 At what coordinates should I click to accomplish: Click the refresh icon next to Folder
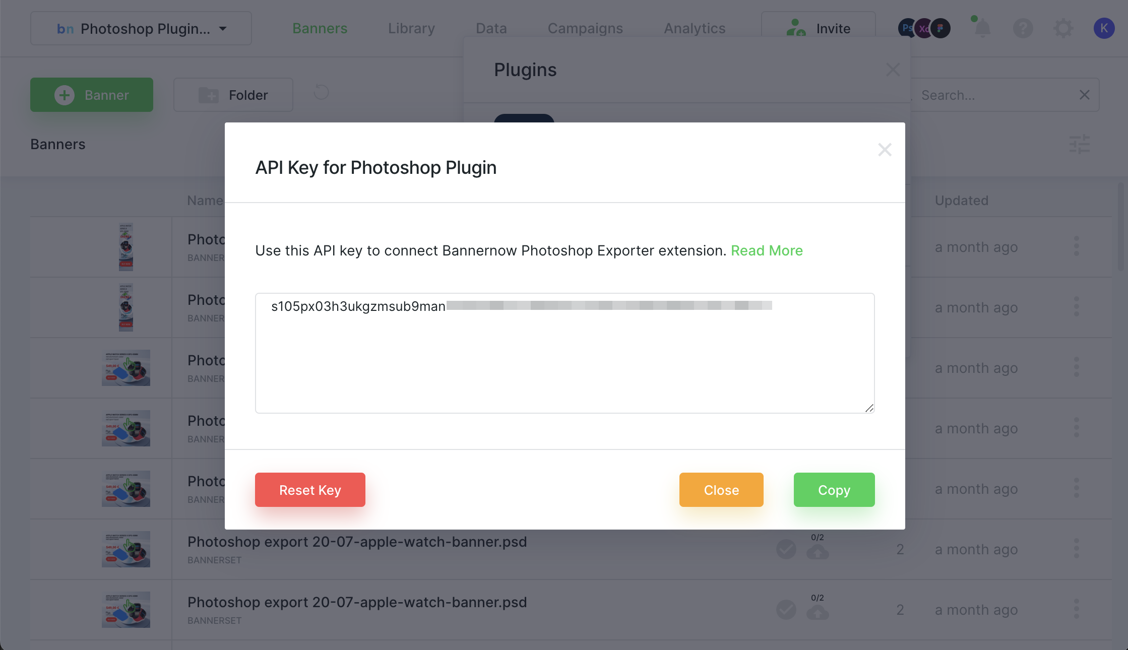point(321,92)
